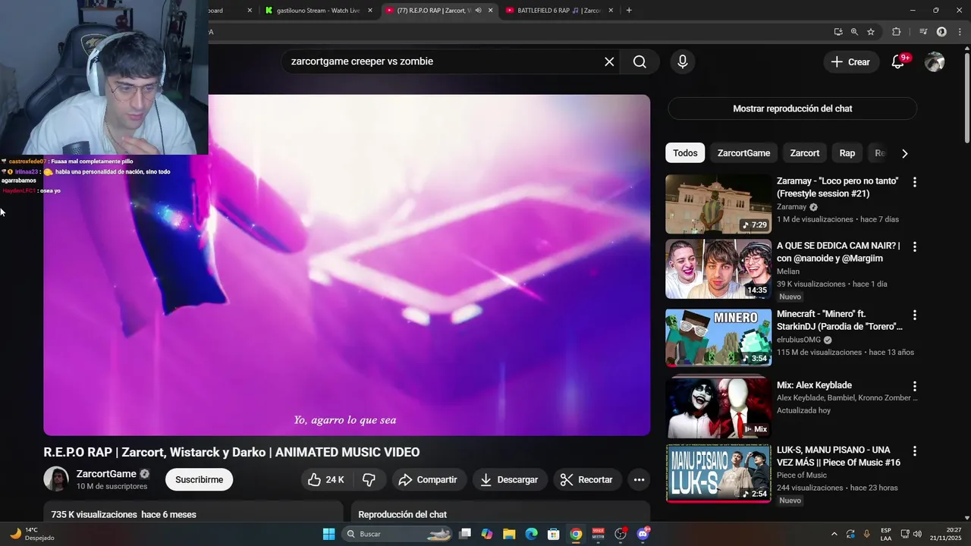Select the Rap filter chip
This screenshot has height=546, width=971.
(x=847, y=153)
